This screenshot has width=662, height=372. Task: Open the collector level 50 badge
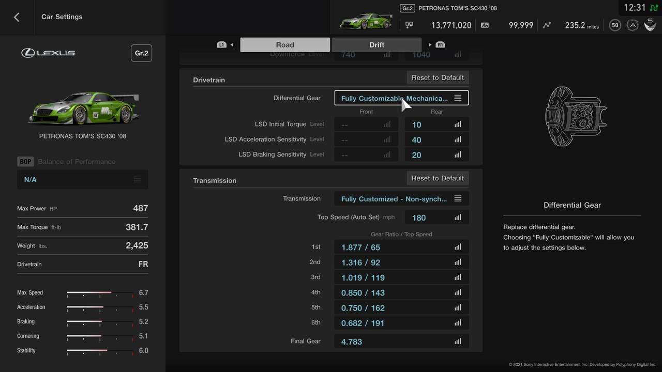pyautogui.click(x=615, y=25)
